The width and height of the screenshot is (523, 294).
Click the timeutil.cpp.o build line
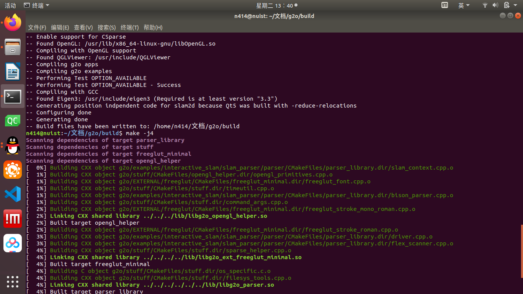[x=150, y=188]
